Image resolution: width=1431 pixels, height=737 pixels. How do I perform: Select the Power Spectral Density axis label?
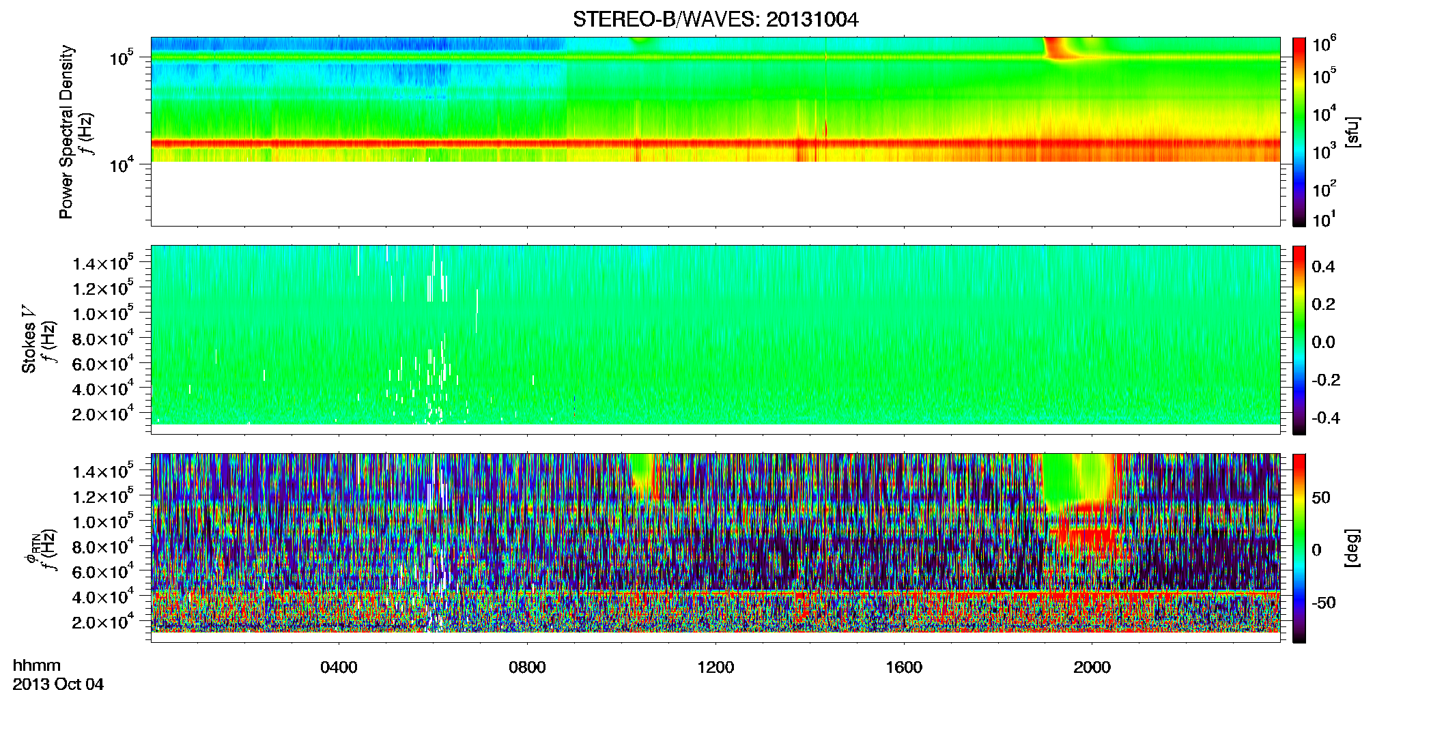pyautogui.click(x=66, y=132)
